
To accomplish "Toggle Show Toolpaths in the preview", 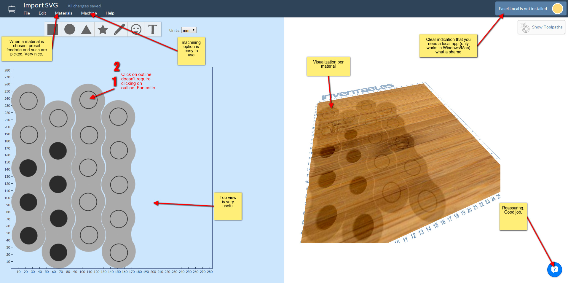I will 547,27.
